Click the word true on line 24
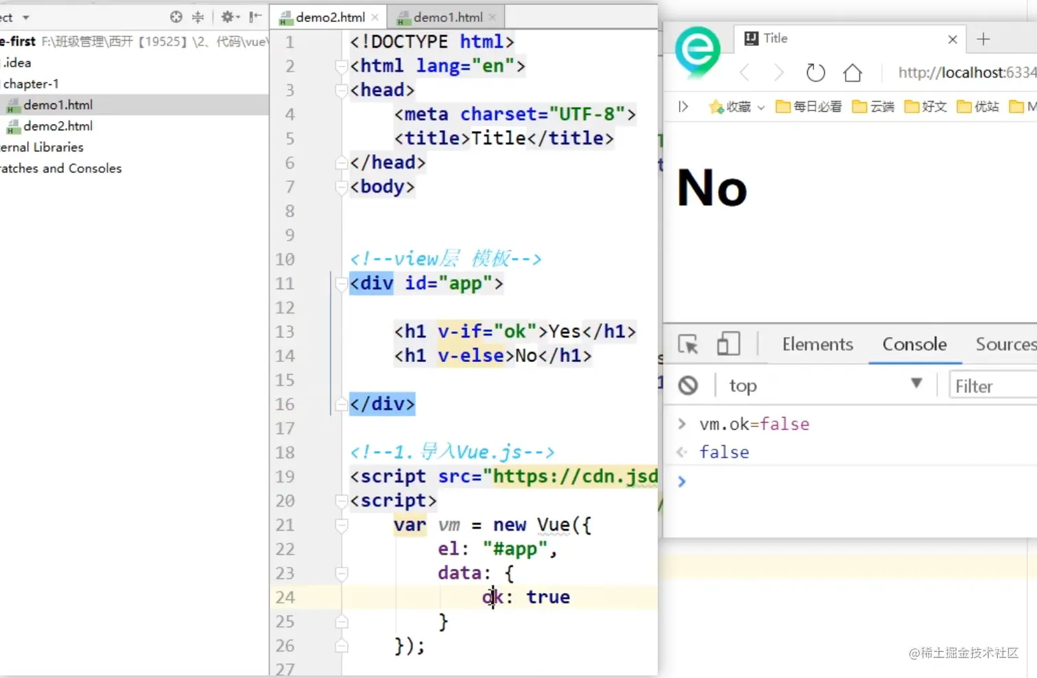Image resolution: width=1037 pixels, height=678 pixels. pos(548,597)
